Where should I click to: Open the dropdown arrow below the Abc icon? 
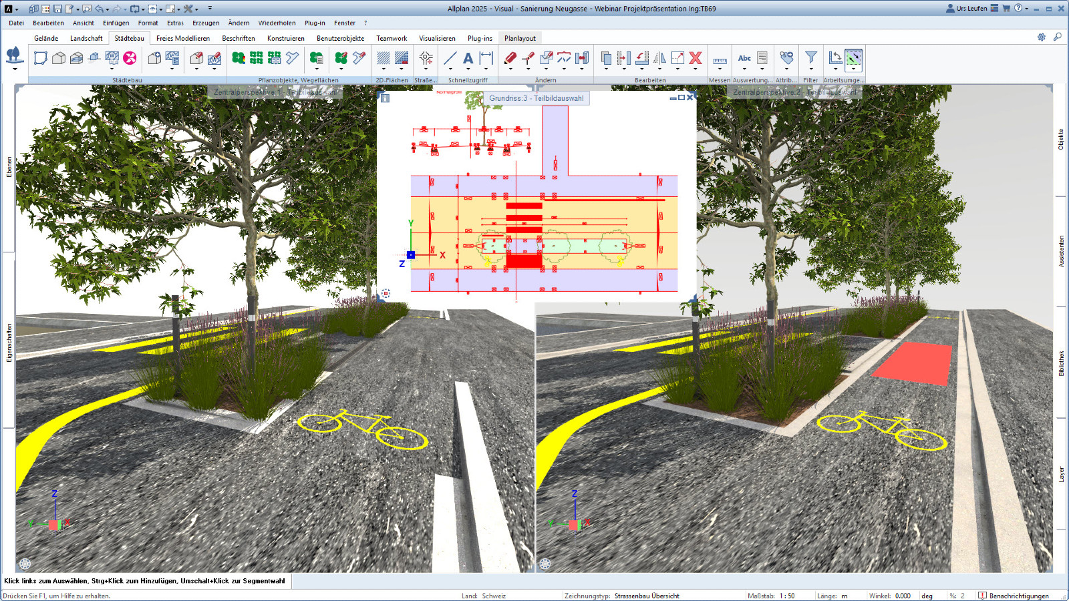tap(744, 69)
